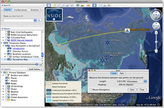Viewport: 164px width, 108px height.
Task: Click the Add Placemark toolbar icon
Action: click(x=55, y=5)
